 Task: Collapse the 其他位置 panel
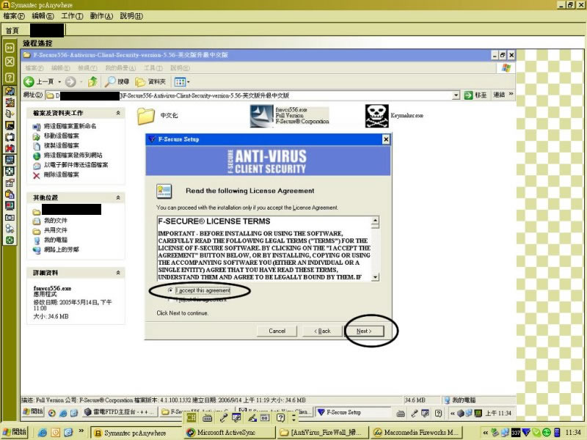coord(118,197)
